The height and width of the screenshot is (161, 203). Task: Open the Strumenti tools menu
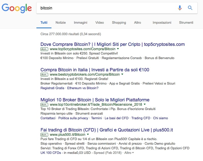[186, 22]
